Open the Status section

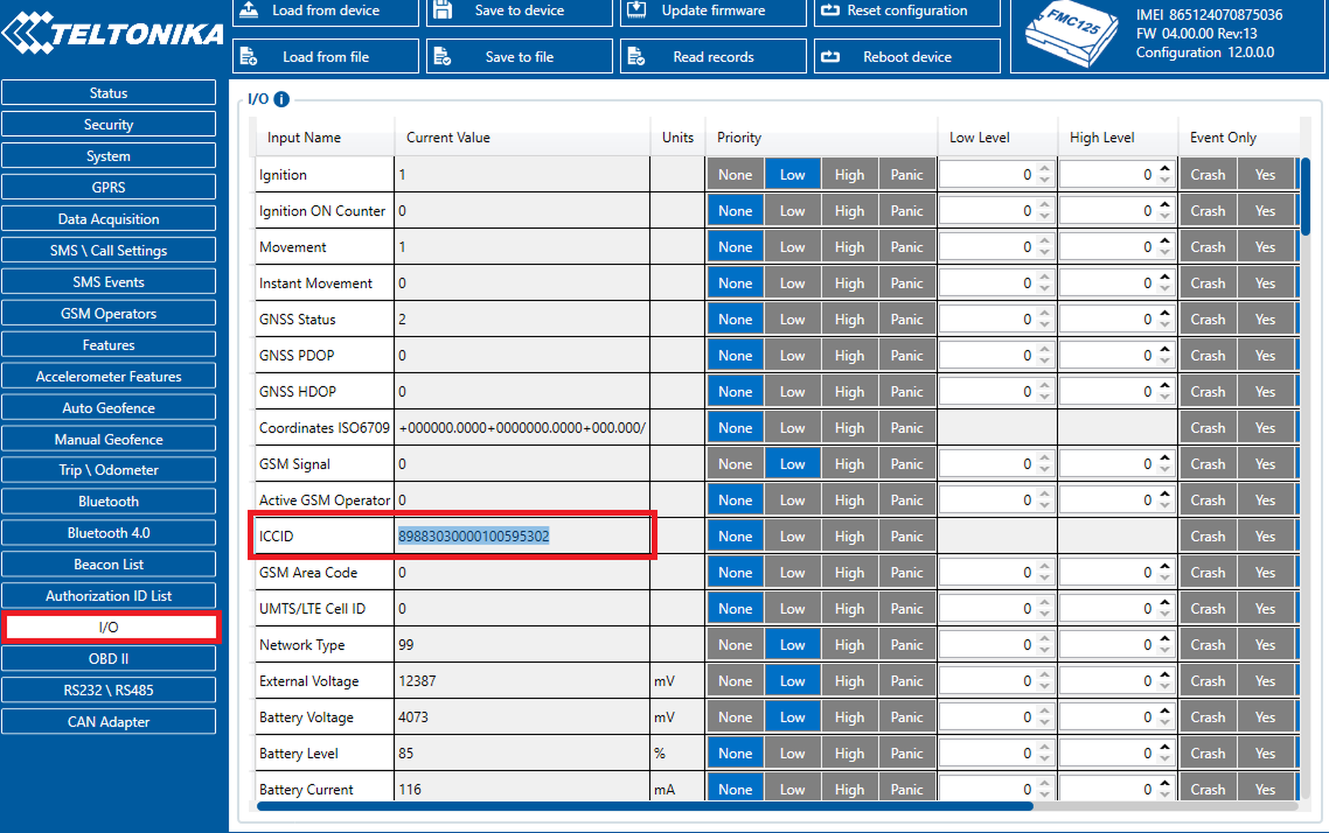(x=109, y=93)
